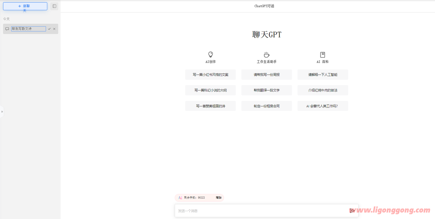The height and width of the screenshot is (219, 435).
Task: Send message with the paper plane icon
Action: click(x=352, y=211)
